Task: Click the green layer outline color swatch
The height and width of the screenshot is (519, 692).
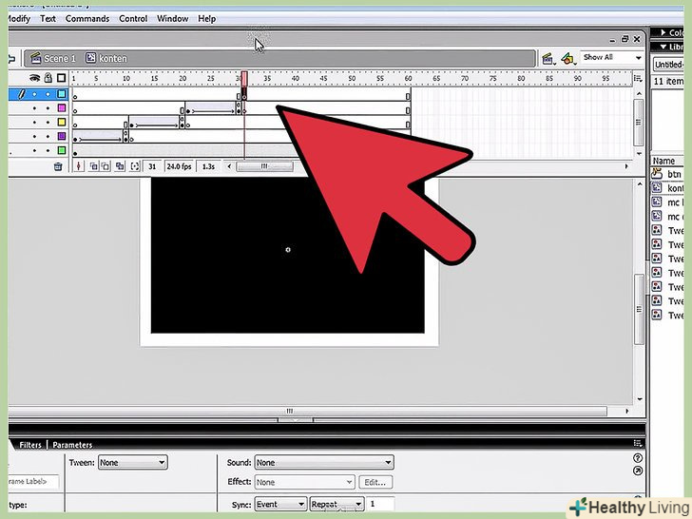Action: [62, 150]
